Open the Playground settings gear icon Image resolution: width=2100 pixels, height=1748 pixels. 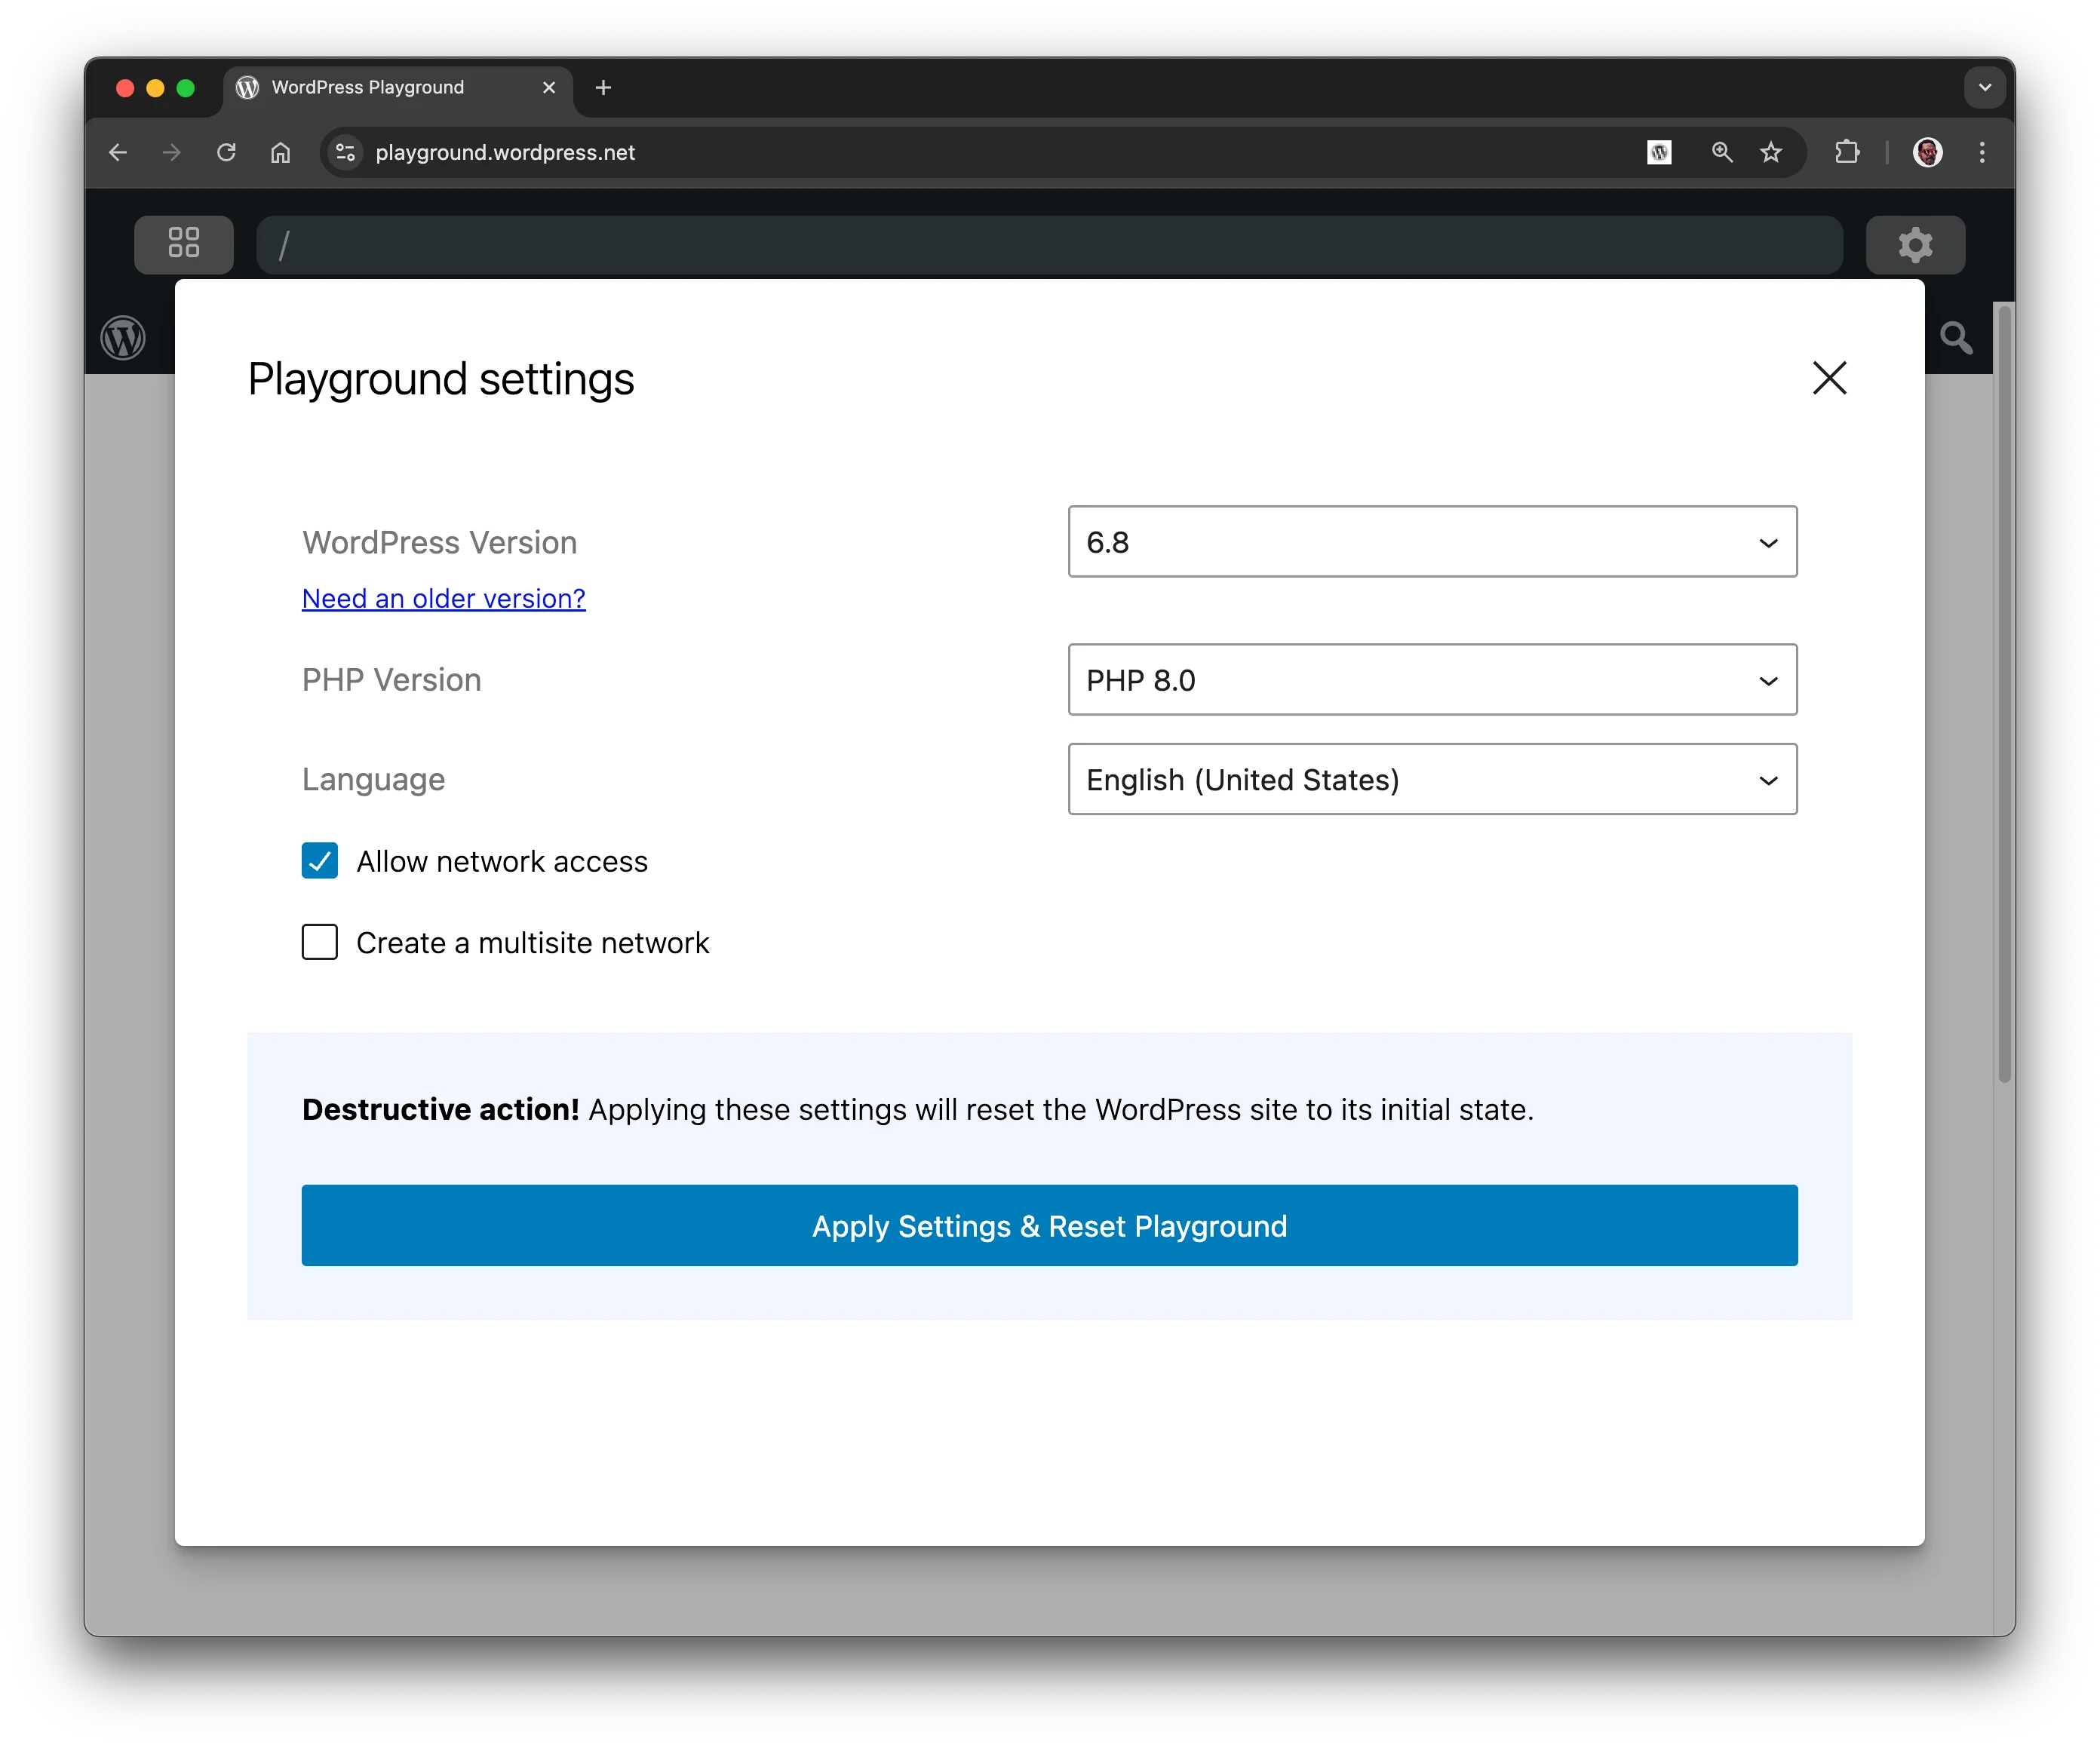[x=1914, y=245]
